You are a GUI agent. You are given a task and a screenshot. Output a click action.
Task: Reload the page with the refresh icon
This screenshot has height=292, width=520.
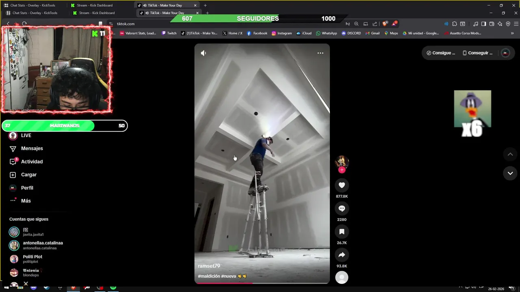[x=24, y=24]
